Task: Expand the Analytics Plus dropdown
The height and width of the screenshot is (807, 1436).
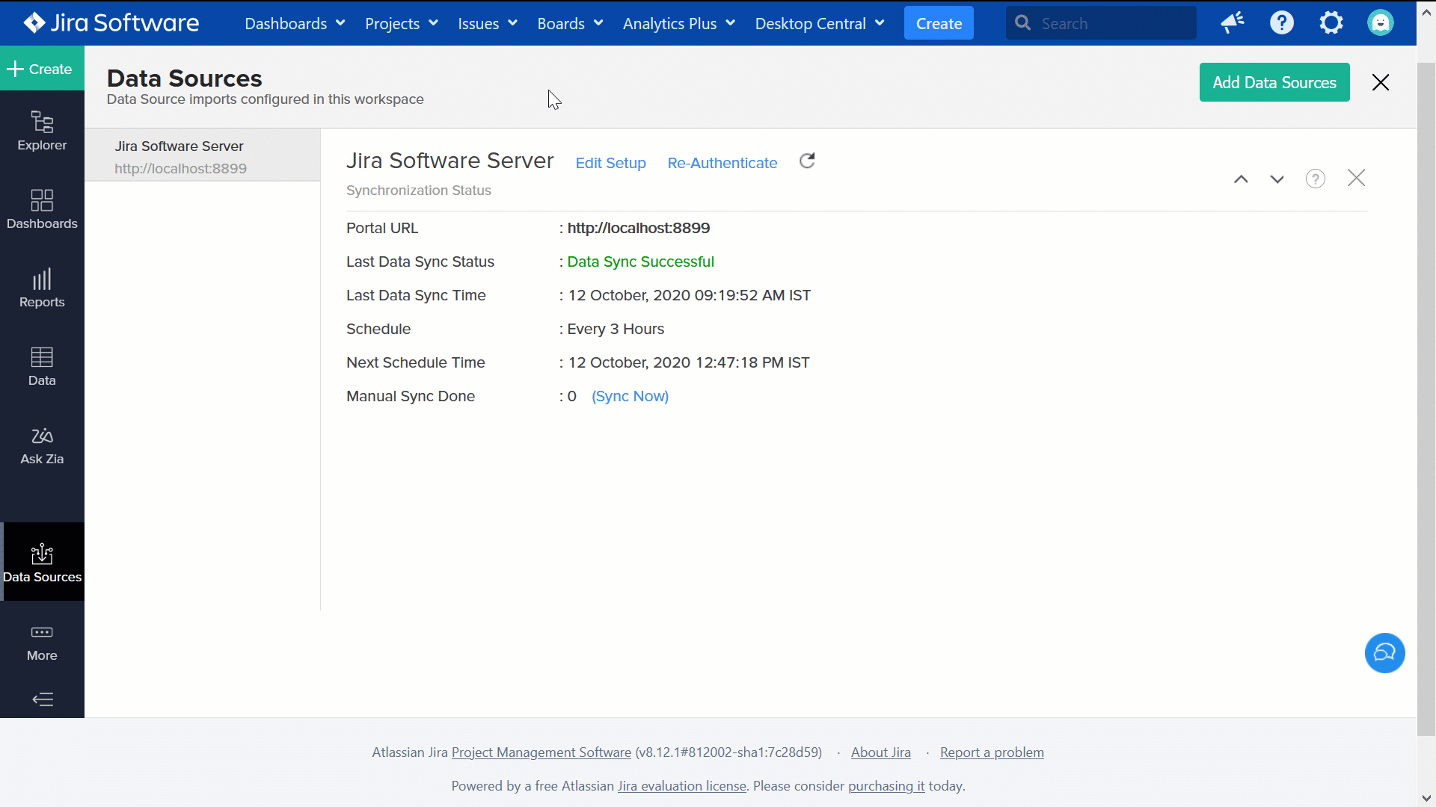Action: 678,24
